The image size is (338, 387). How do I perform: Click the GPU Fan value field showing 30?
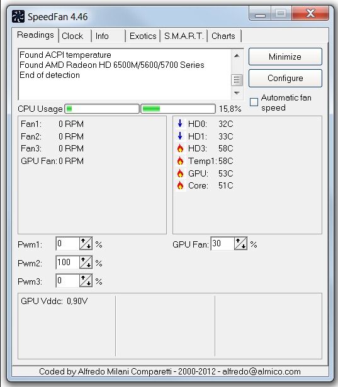(222, 244)
